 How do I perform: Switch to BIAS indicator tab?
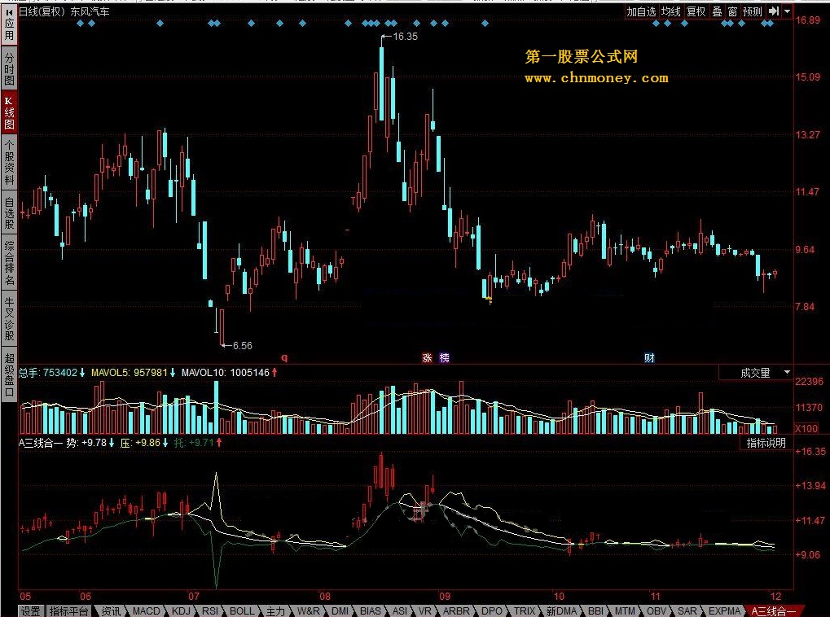371,611
